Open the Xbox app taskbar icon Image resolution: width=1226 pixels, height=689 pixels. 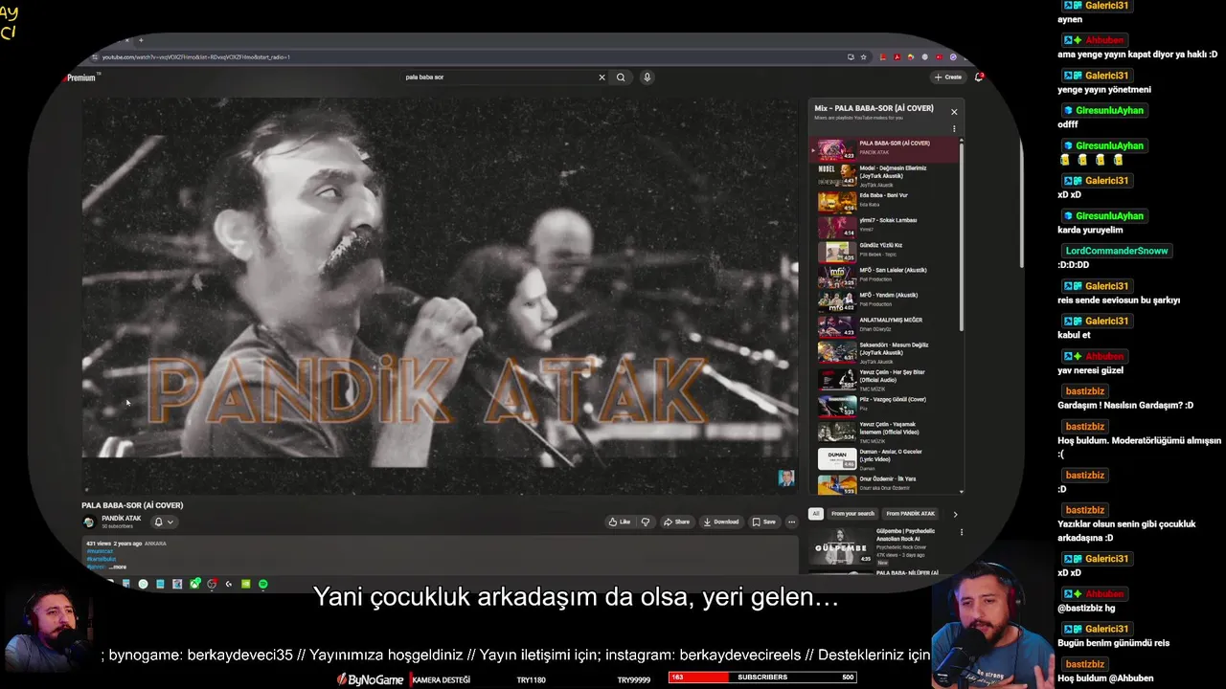[194, 584]
